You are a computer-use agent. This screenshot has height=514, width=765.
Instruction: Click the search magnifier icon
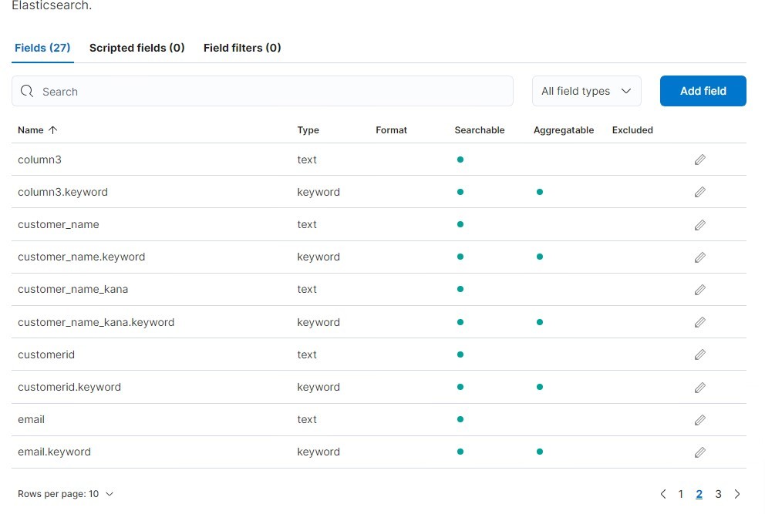click(27, 91)
